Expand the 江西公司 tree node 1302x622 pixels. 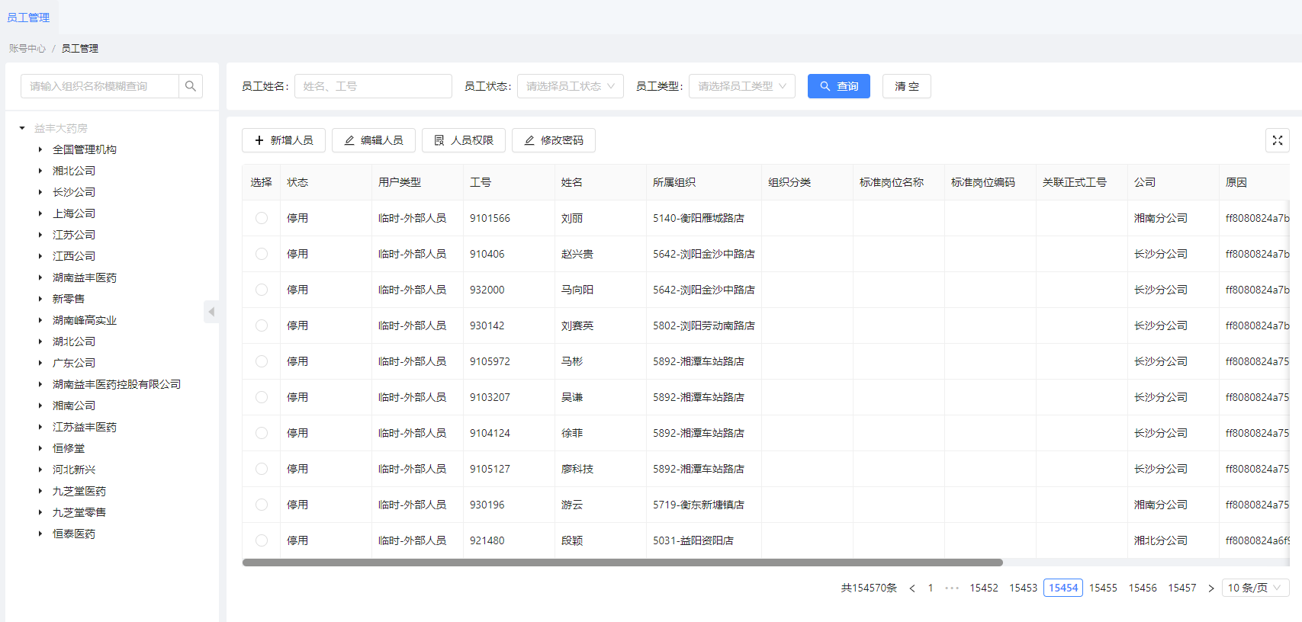(40, 256)
